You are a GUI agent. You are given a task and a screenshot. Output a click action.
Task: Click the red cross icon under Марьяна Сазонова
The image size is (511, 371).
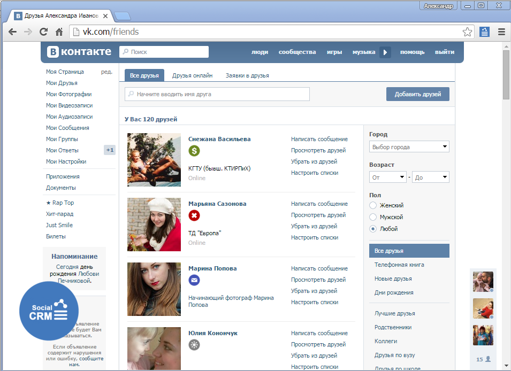click(194, 215)
